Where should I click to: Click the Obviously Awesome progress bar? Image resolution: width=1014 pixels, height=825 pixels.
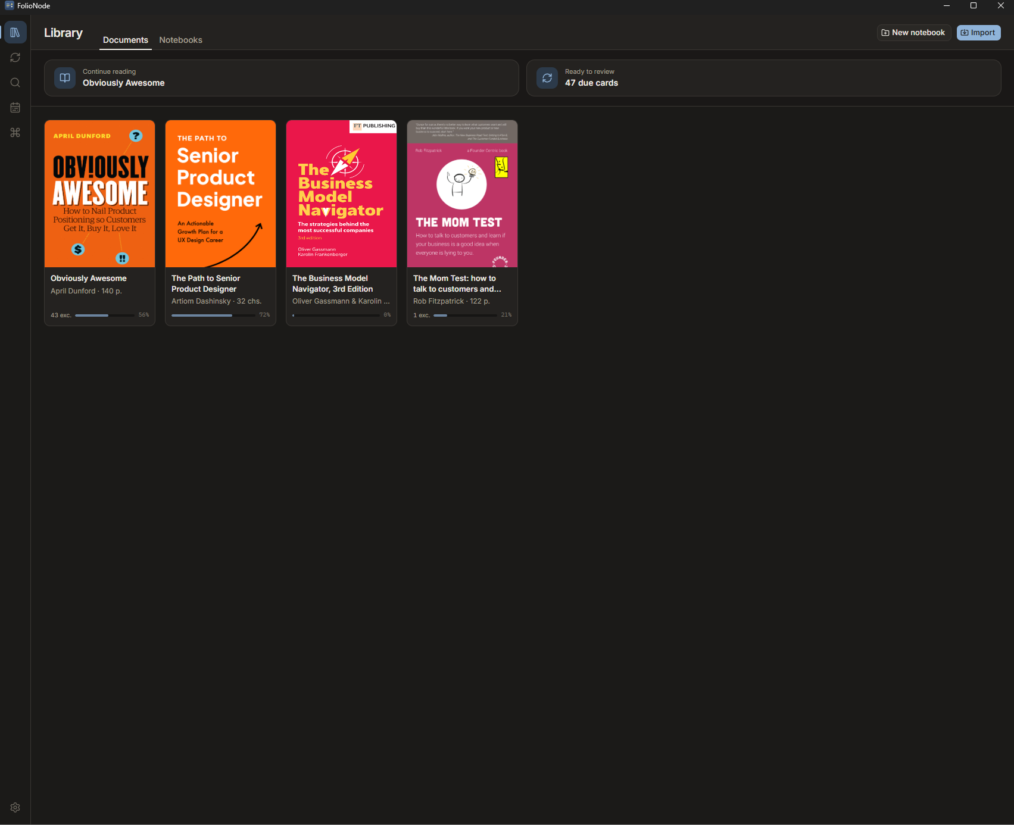[105, 315]
